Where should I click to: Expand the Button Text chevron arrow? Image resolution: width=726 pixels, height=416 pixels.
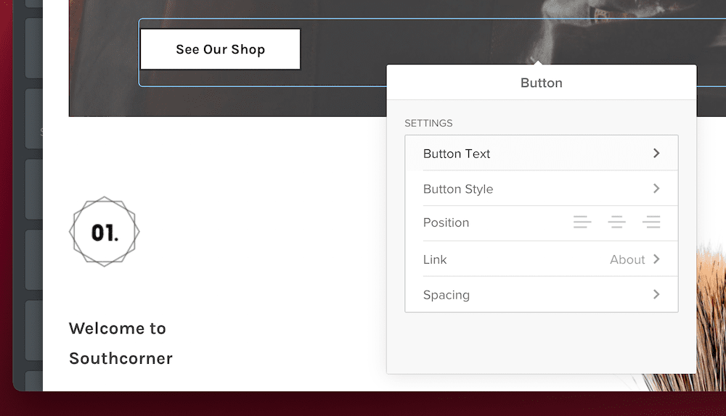coord(656,153)
